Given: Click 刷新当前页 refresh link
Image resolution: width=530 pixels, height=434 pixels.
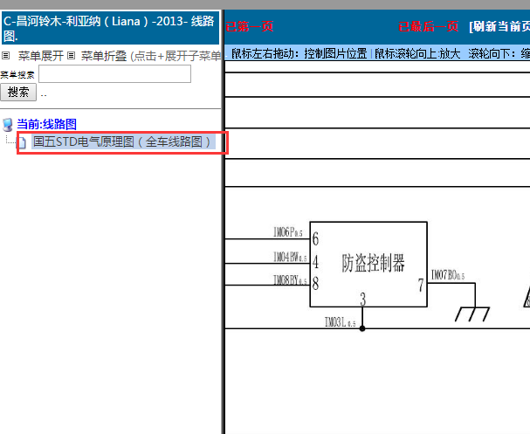Looking at the screenshot, I should (x=499, y=26).
